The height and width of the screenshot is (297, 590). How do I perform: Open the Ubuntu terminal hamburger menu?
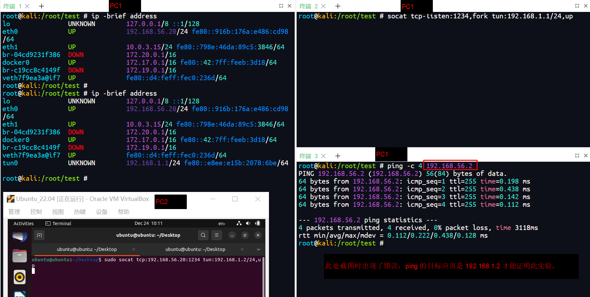(217, 235)
